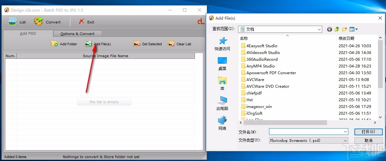Switch to the Add PSD tab
The image size is (386, 161).
coord(28,33)
